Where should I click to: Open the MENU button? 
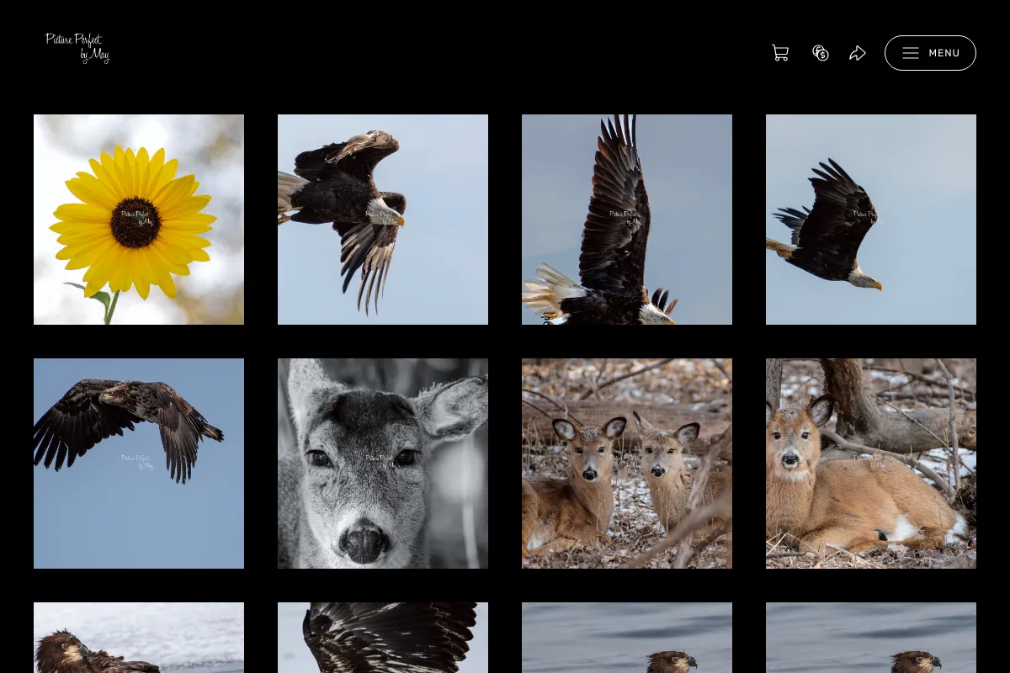930,53
